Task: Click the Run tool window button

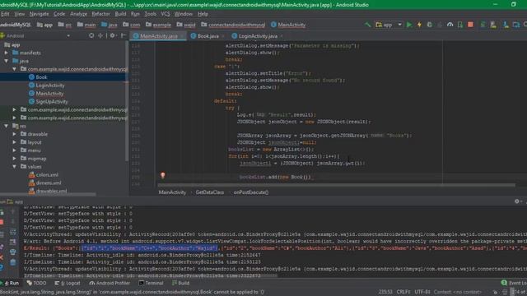Action: (10, 283)
